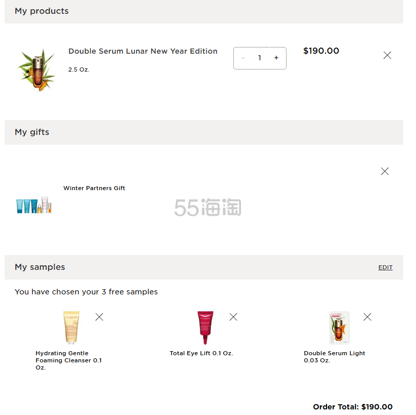
Task: Click the Winter Partners Gift image
Action: point(34,205)
